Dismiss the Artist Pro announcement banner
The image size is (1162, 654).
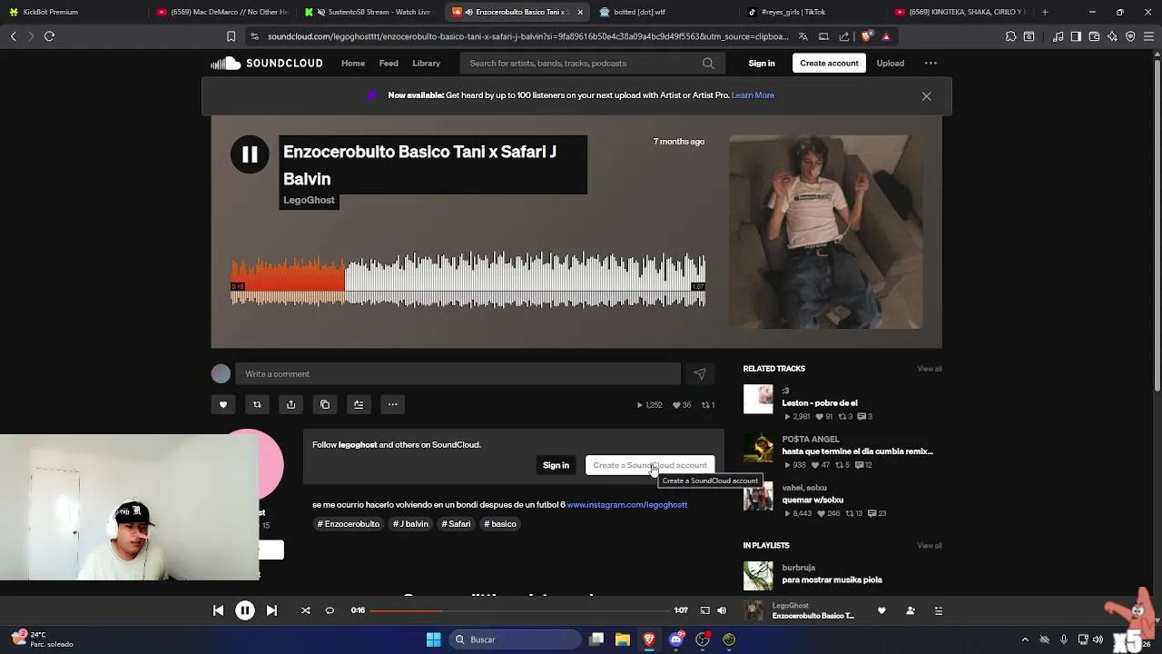(926, 95)
